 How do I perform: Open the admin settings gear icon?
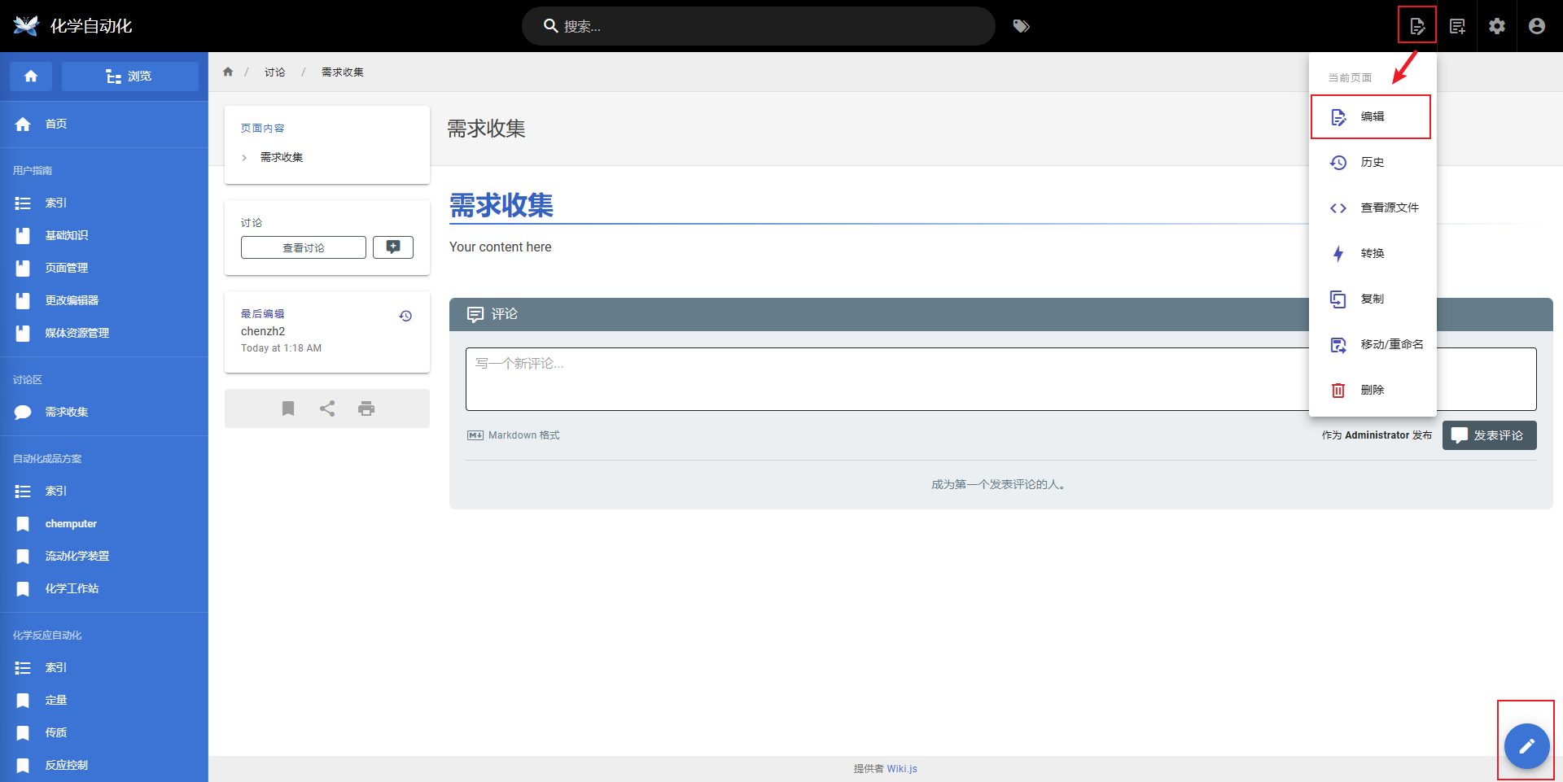click(x=1497, y=26)
